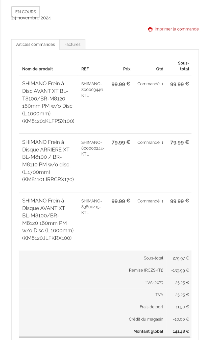This screenshot has height=340, width=218.
Task: Click the Prix column header
Action: coord(127,69)
